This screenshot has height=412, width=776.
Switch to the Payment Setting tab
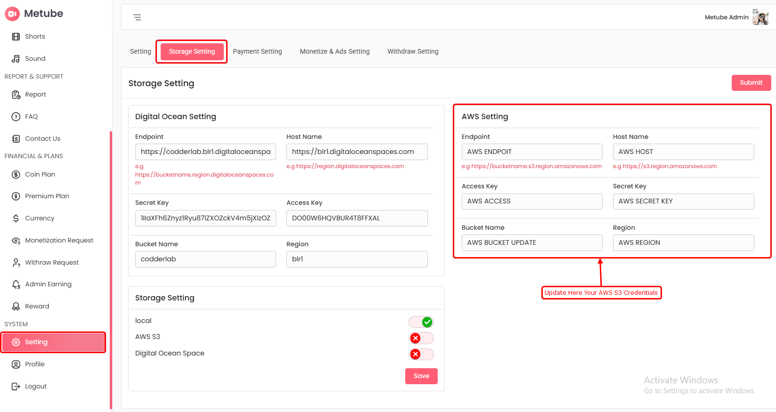[x=257, y=51]
